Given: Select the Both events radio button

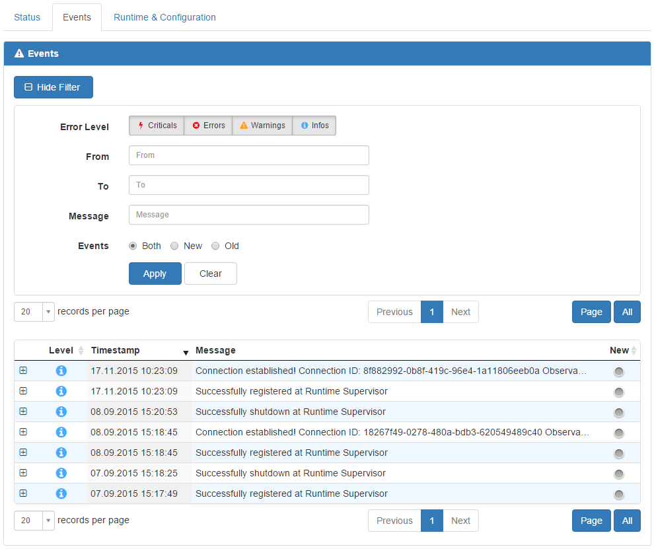Looking at the screenshot, I should 133,246.
